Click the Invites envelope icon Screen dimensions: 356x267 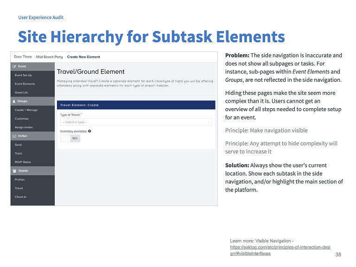pos(14,136)
